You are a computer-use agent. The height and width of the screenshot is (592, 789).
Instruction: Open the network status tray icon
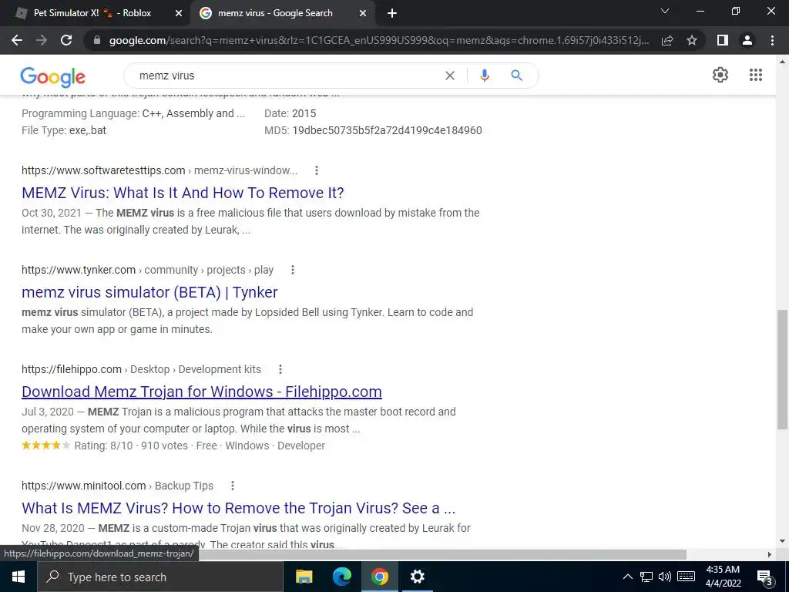coord(646,577)
